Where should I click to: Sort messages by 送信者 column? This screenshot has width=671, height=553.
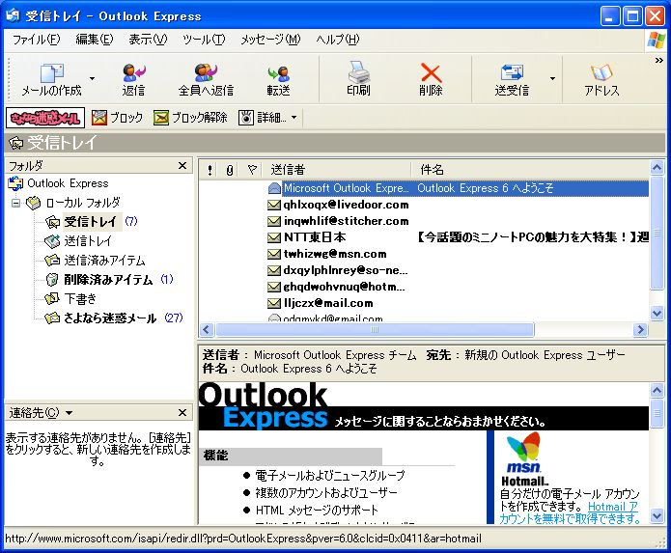click(336, 170)
